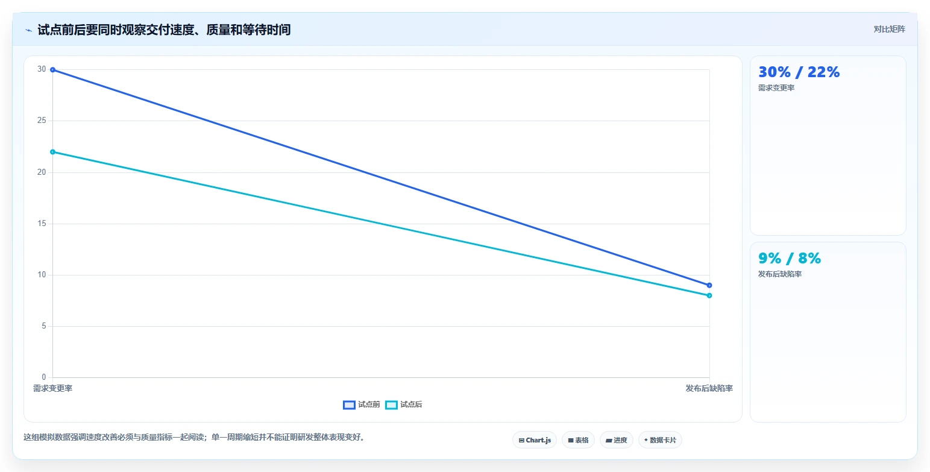
Task: Click the 发布后缺陷率 x-axis label
Action: coord(709,388)
